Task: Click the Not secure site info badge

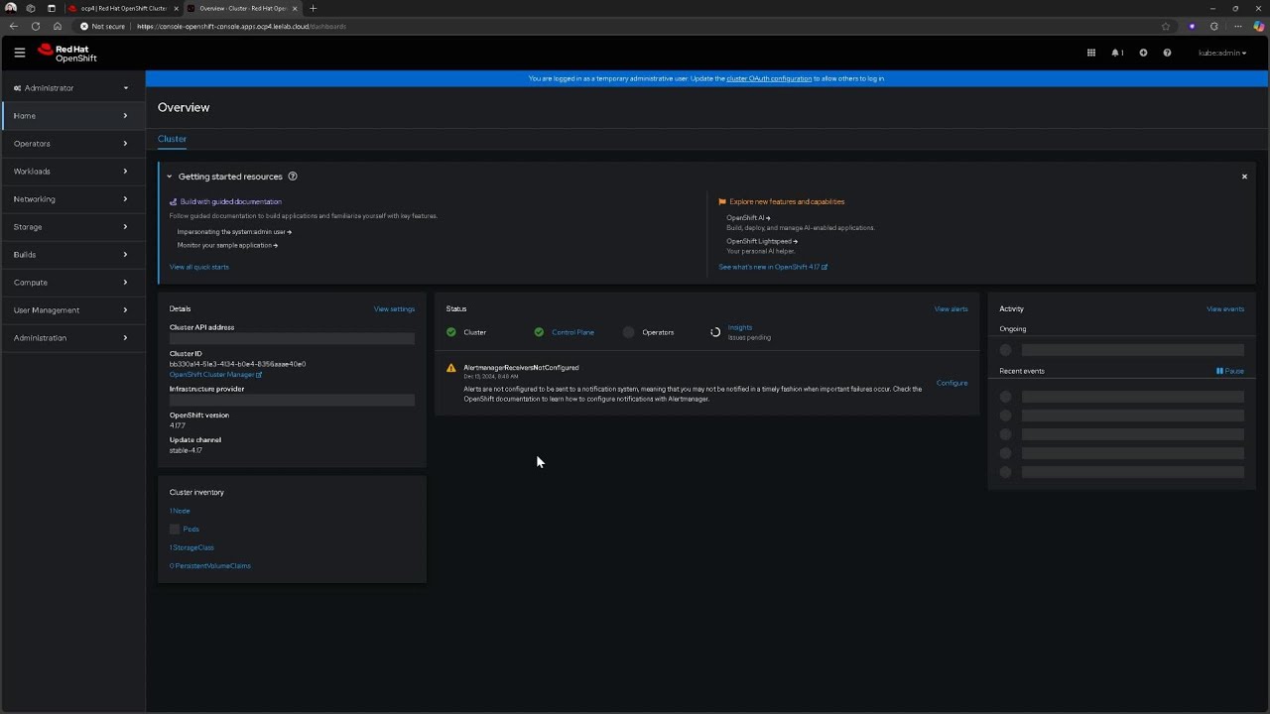Action: [102, 26]
